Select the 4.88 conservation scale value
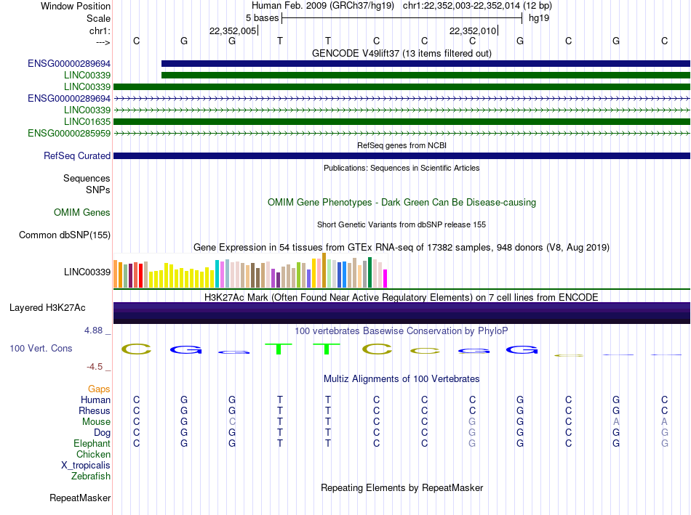The width and height of the screenshot is (691, 515). (93, 331)
